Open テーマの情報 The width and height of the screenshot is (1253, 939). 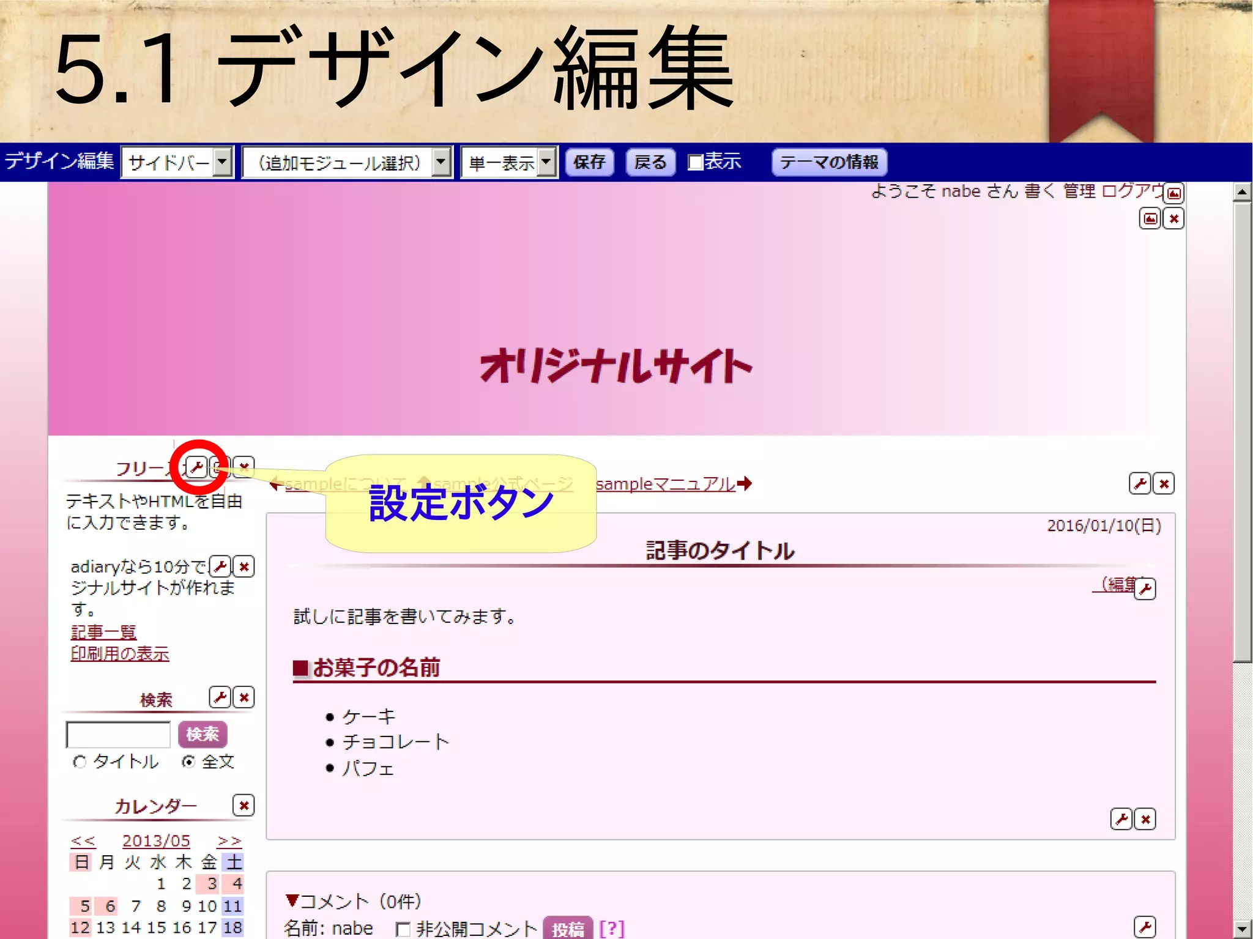[830, 162]
